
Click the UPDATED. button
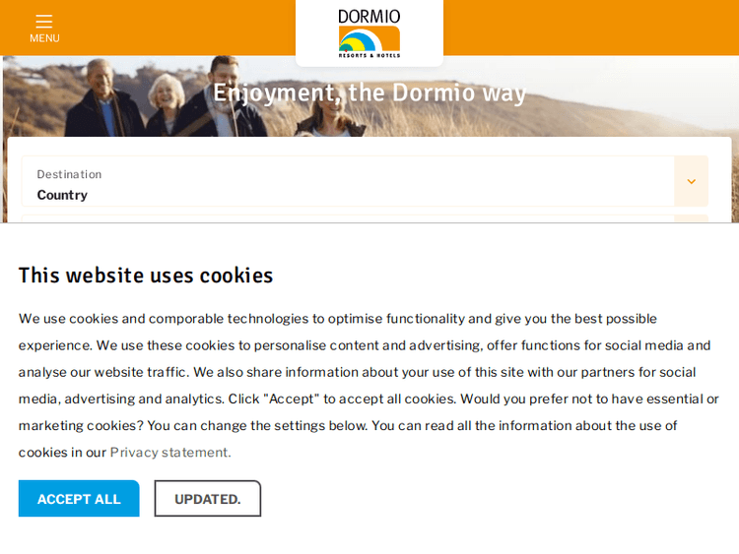(x=207, y=499)
